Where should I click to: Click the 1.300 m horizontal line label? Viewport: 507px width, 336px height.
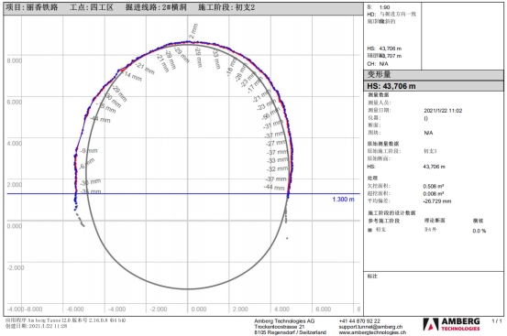pyautogui.click(x=343, y=200)
